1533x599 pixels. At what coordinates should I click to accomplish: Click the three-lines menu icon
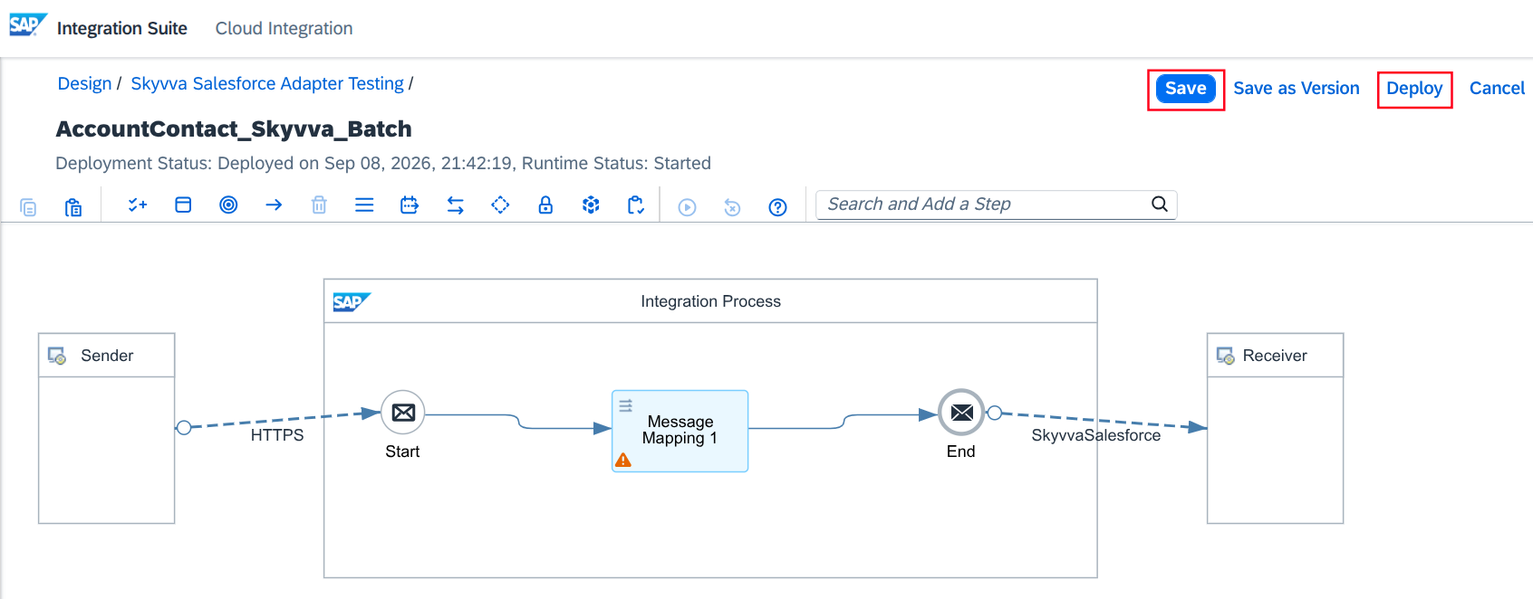[364, 205]
